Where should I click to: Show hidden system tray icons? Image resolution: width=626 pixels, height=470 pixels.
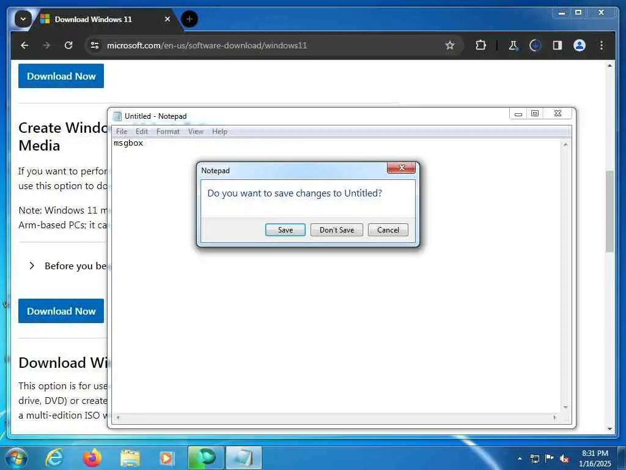click(x=520, y=458)
